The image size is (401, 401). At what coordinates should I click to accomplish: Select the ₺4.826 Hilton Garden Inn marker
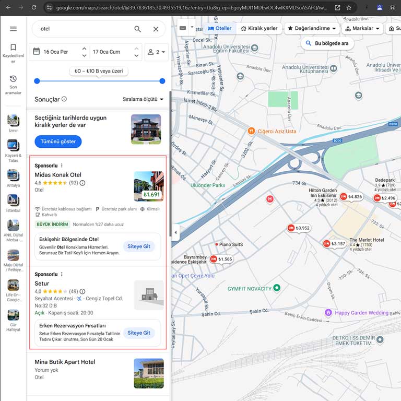pyautogui.click(x=351, y=197)
